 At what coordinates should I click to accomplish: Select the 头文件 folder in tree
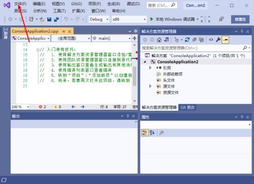169,80
